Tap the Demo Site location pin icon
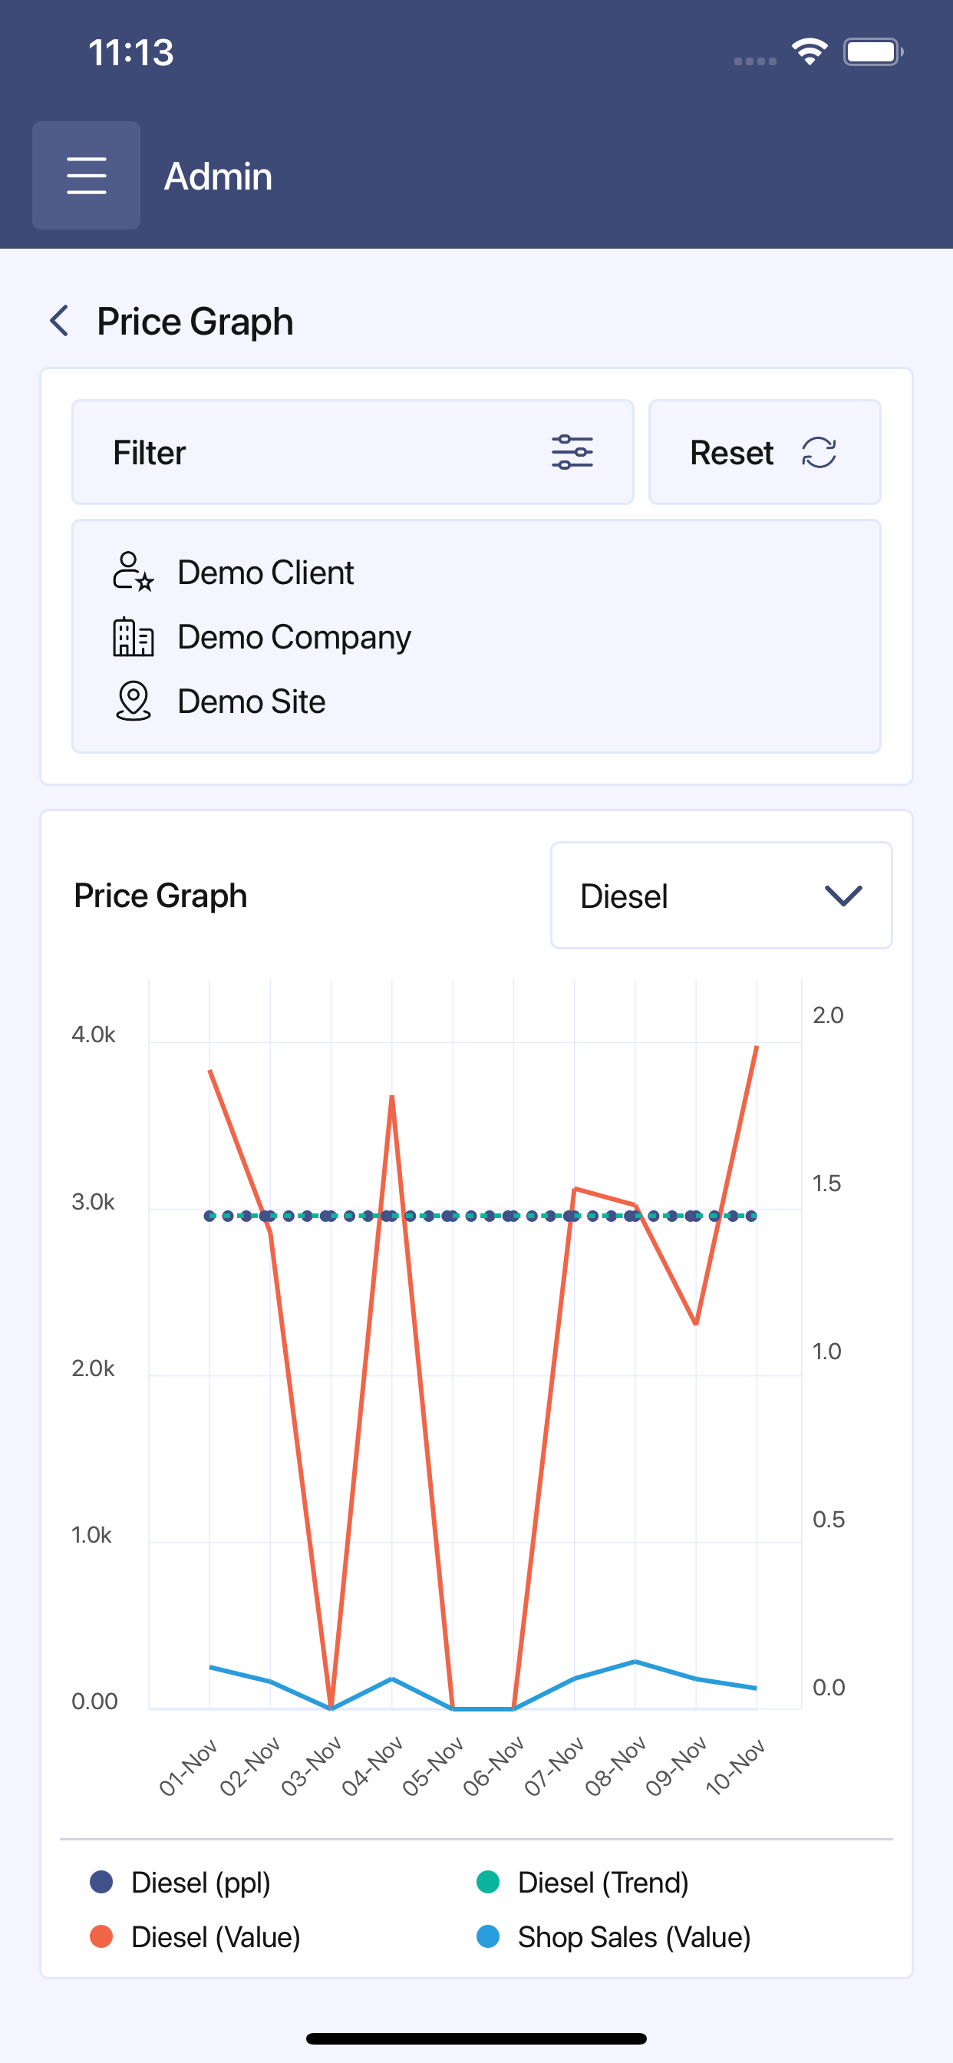Viewport: 953px width, 2063px height. [133, 701]
